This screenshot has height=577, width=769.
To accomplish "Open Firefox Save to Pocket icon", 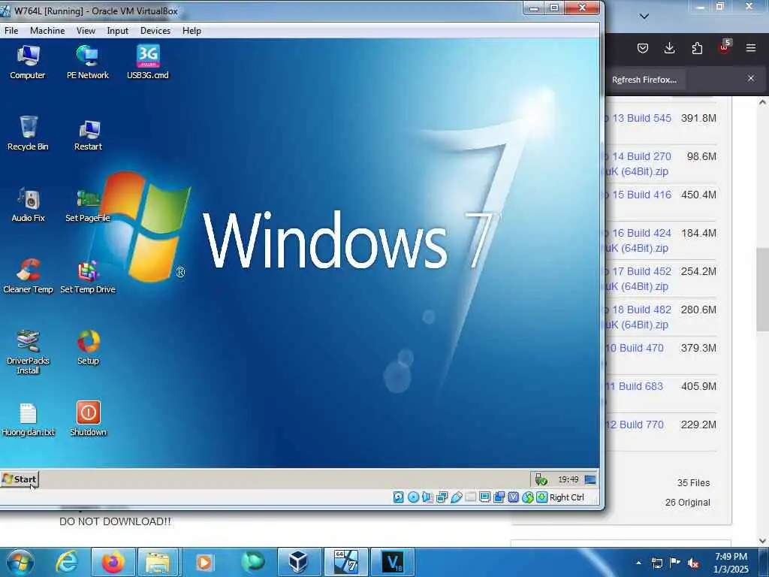I will coord(643,47).
